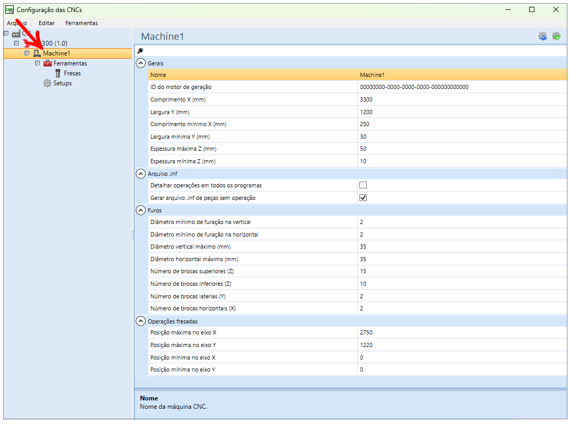Click the property search input field
Viewport: 569px width, 425px height.
point(355,51)
